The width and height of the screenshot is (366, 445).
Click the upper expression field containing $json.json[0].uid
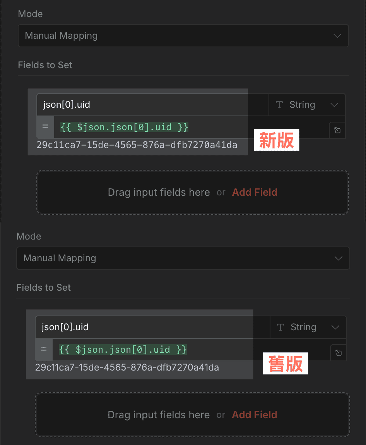(x=124, y=127)
